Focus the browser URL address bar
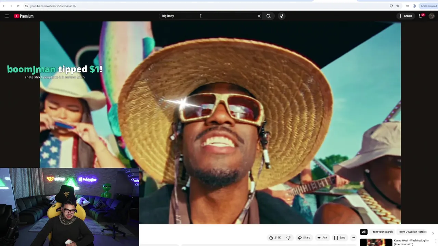438x246 pixels. point(205,6)
